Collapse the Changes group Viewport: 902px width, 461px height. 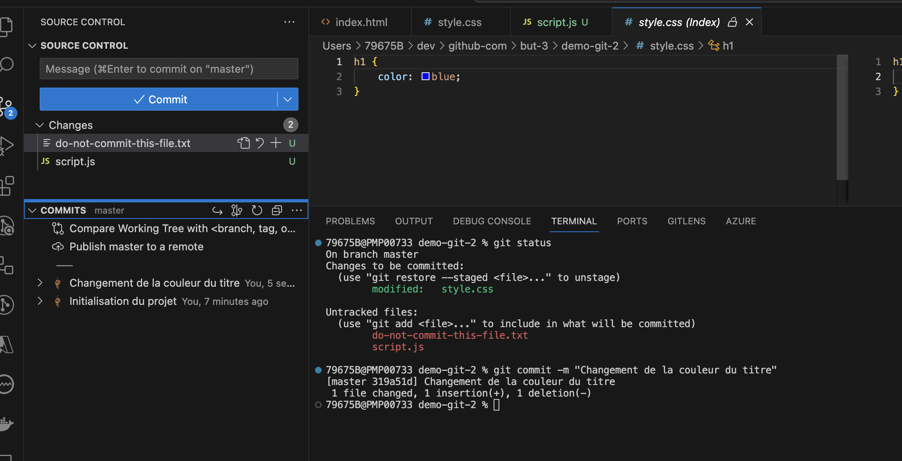pos(40,125)
